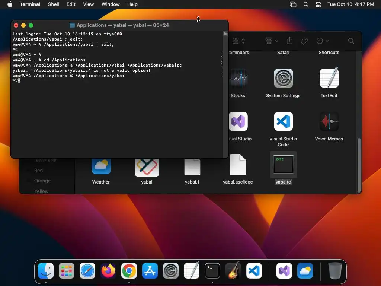Click the 'Last login' line in Terminal

[x=67, y=34]
